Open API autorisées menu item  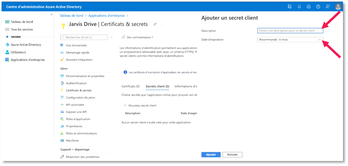(x=75, y=105)
